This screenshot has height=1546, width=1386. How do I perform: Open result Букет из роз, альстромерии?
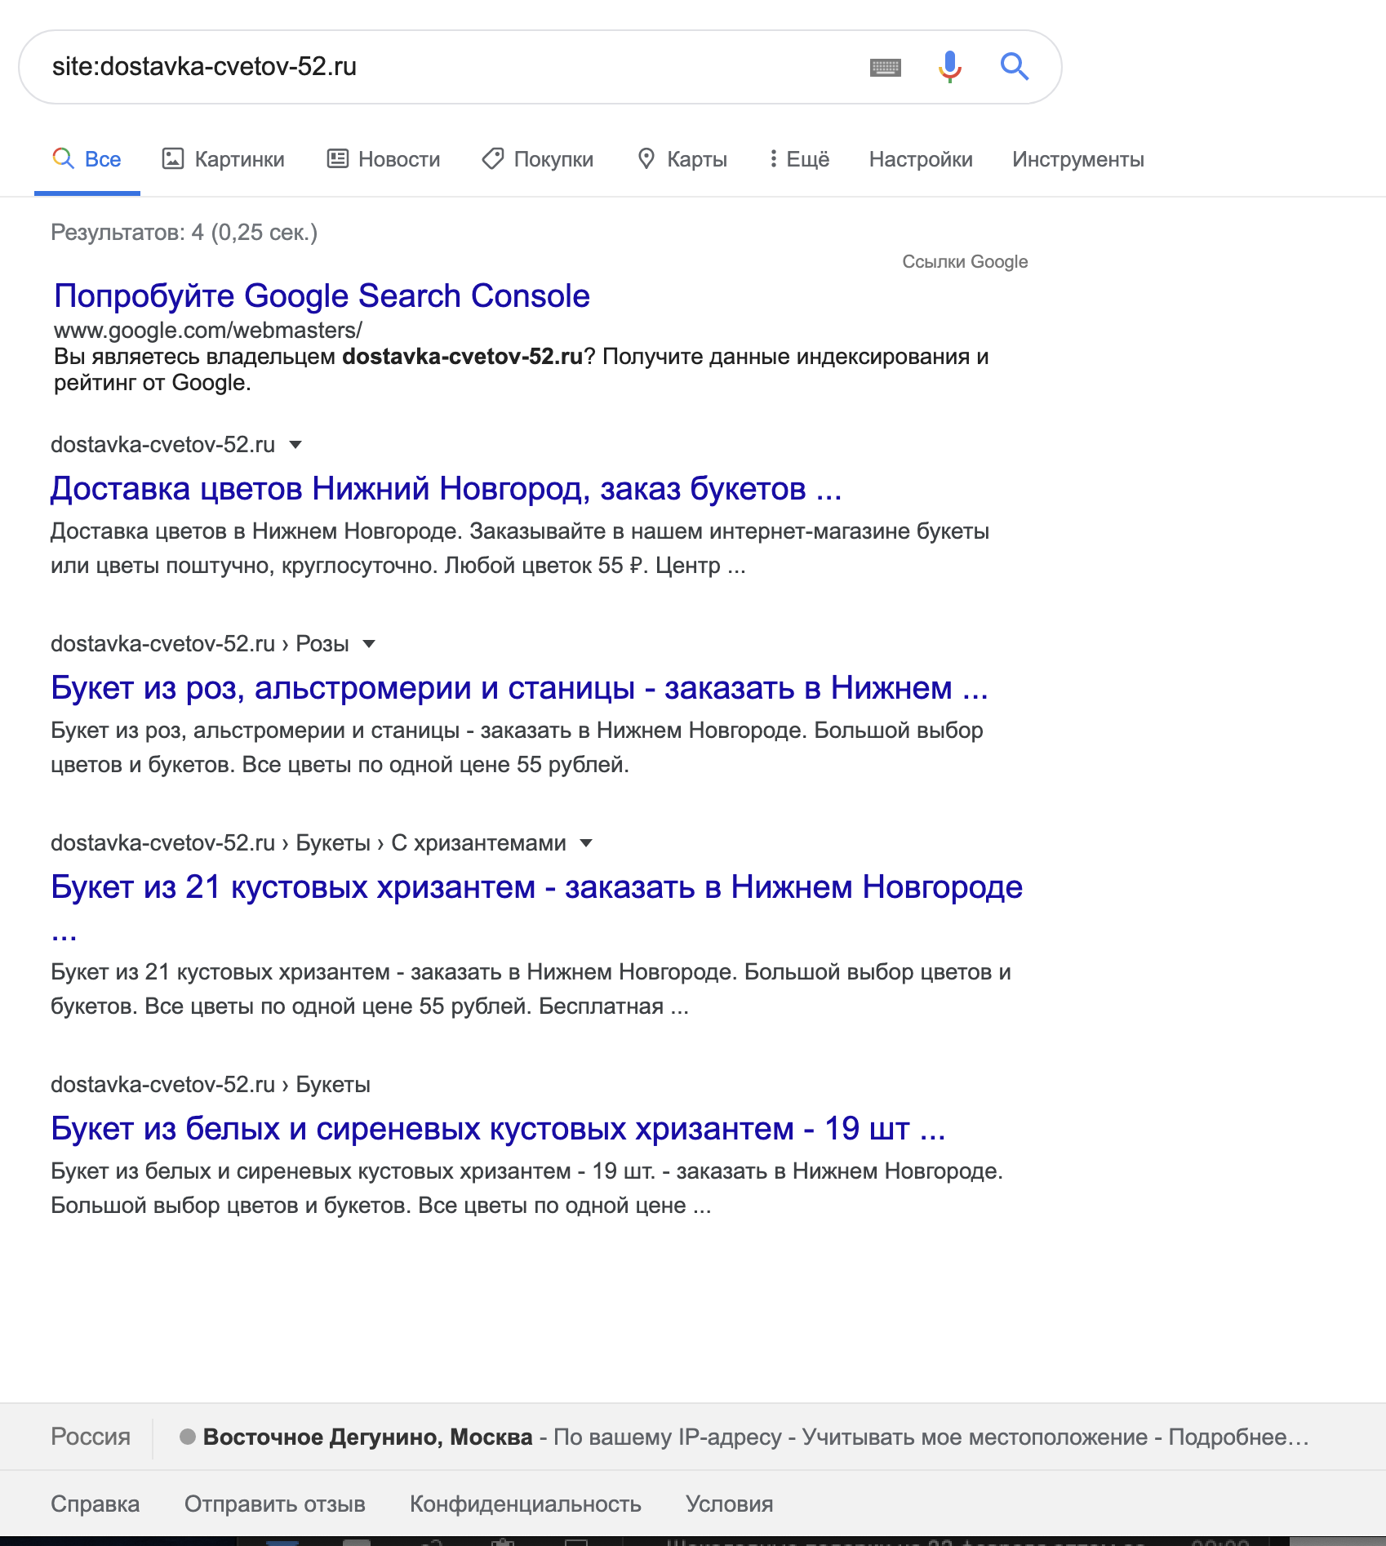click(519, 687)
